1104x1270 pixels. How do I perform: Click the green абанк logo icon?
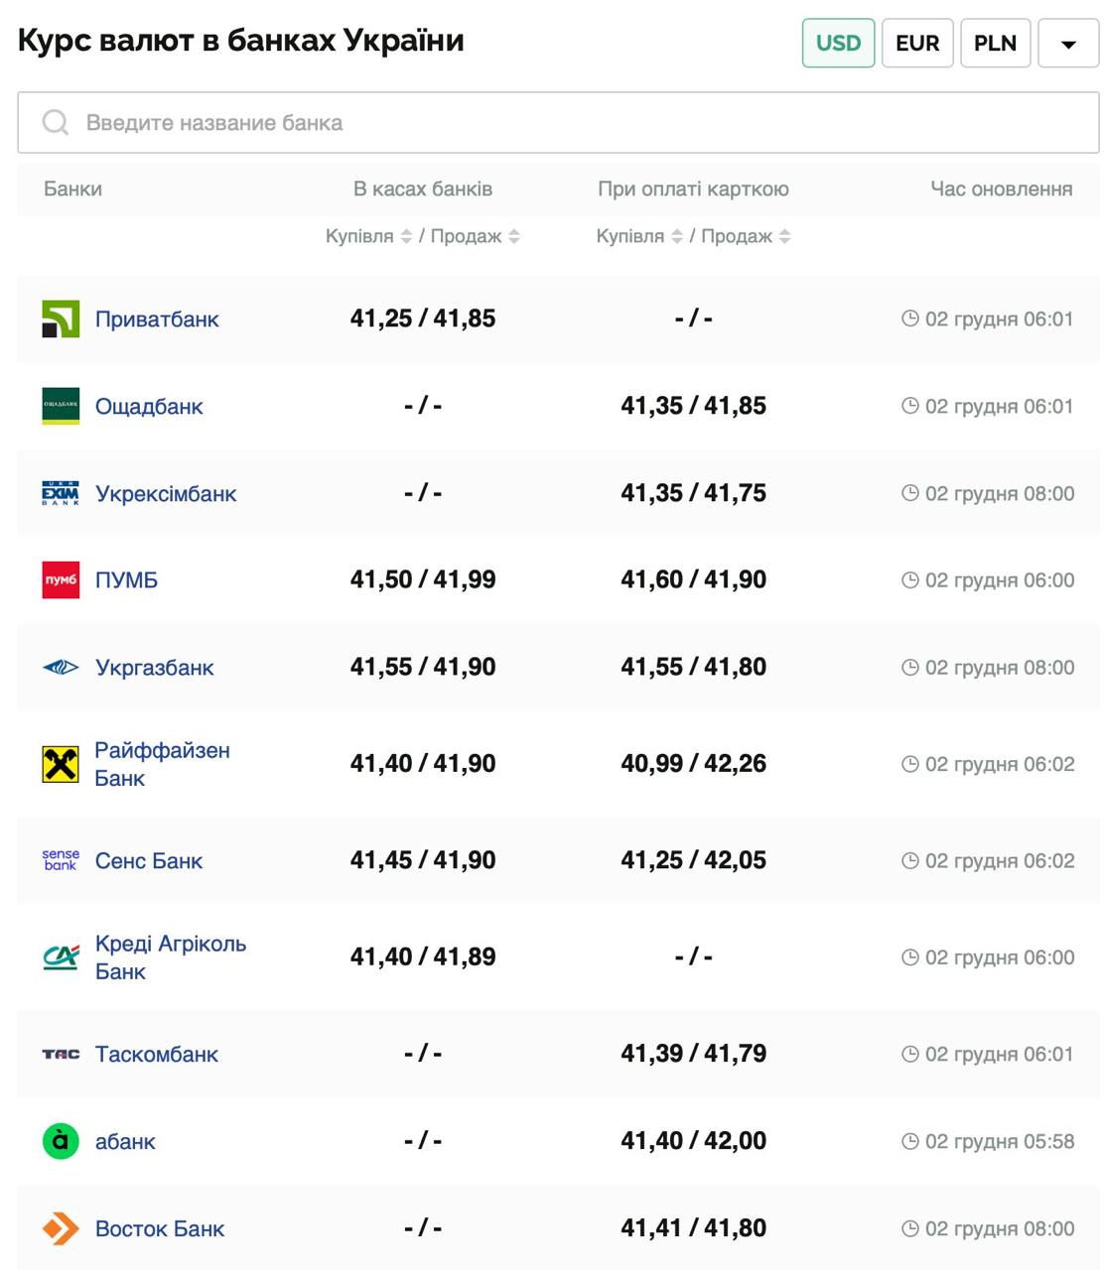pos(61,1141)
